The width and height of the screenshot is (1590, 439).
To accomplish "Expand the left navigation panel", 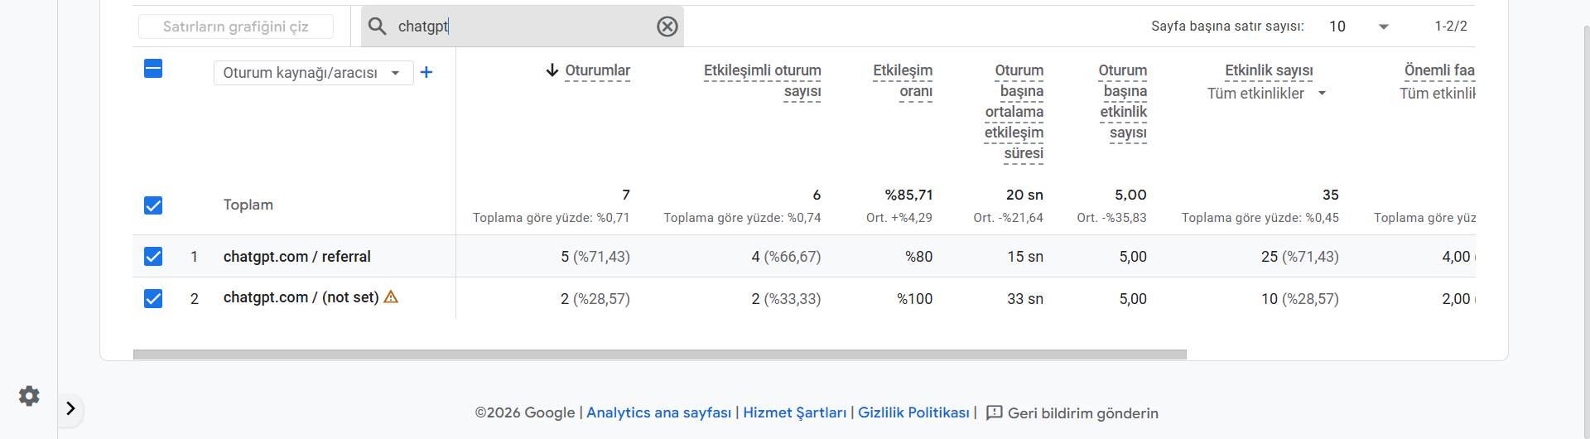I will (x=70, y=408).
